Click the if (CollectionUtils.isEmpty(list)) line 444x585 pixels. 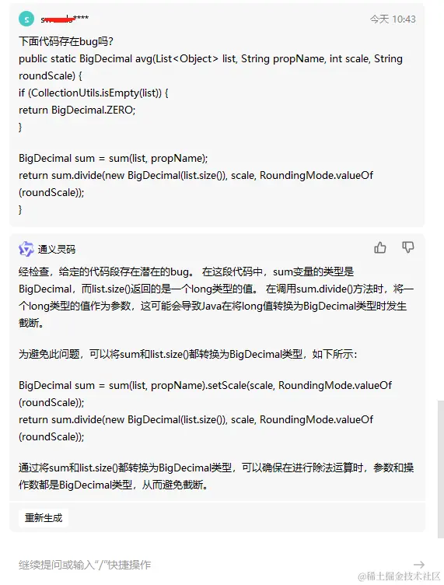point(93,93)
